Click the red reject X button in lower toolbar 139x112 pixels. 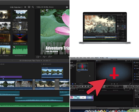tap(75, 87)
